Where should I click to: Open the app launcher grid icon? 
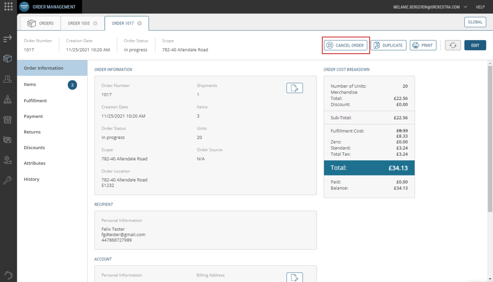(8, 7)
